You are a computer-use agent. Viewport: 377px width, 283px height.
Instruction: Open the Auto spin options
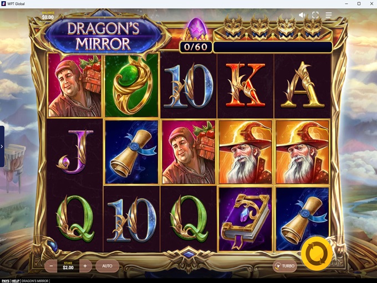coord(107,266)
